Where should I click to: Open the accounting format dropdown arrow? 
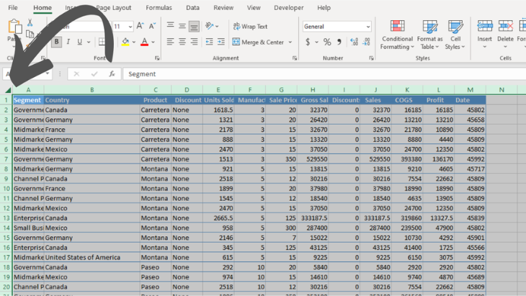(316, 42)
